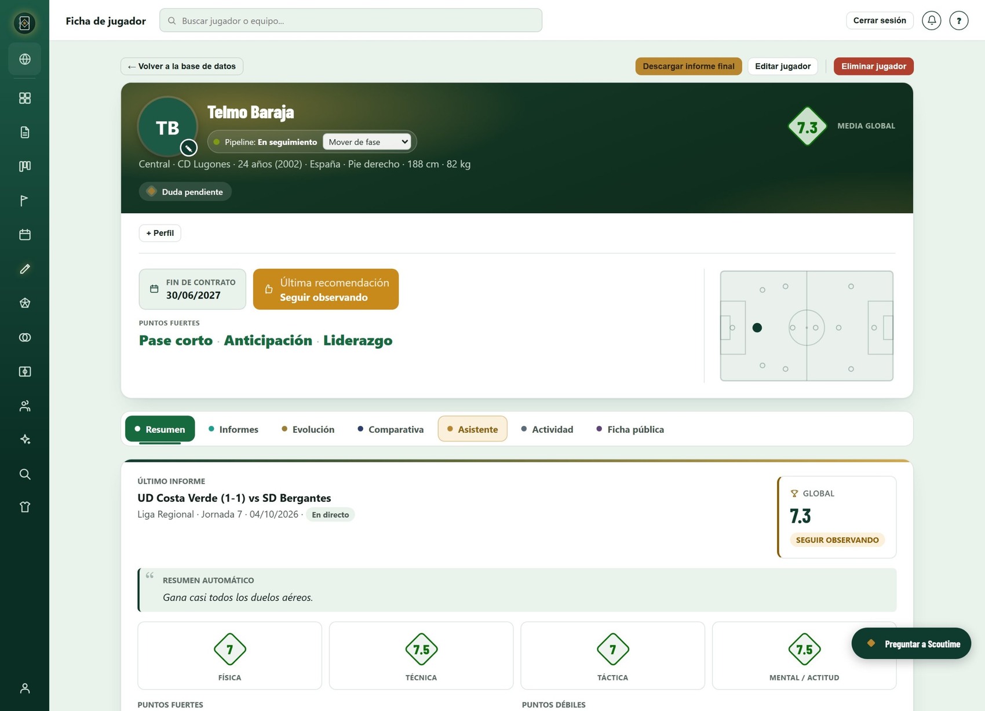Open the pitch field icon in sidebar
This screenshot has width=985, height=711.
coord(24,371)
